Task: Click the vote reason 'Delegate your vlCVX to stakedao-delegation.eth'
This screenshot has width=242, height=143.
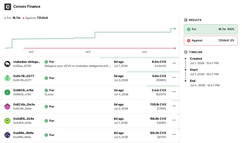Action: (78, 66)
